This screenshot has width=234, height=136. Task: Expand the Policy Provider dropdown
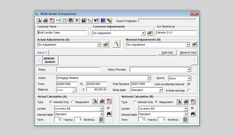point(189,70)
